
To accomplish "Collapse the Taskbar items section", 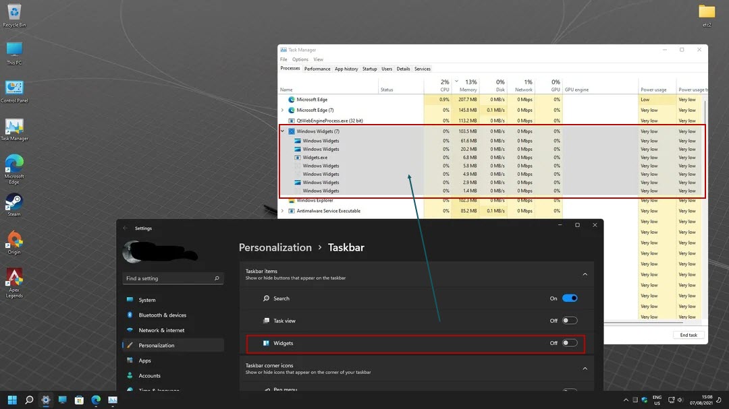I will coord(585,274).
